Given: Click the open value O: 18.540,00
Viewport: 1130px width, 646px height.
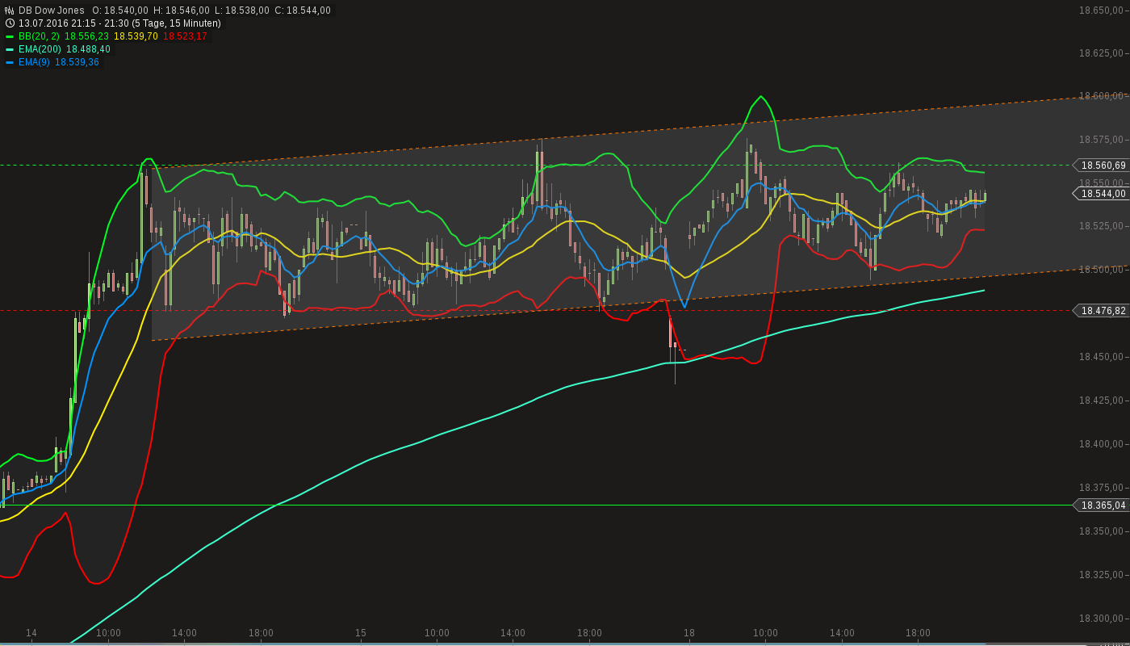Looking at the screenshot, I should [x=119, y=10].
